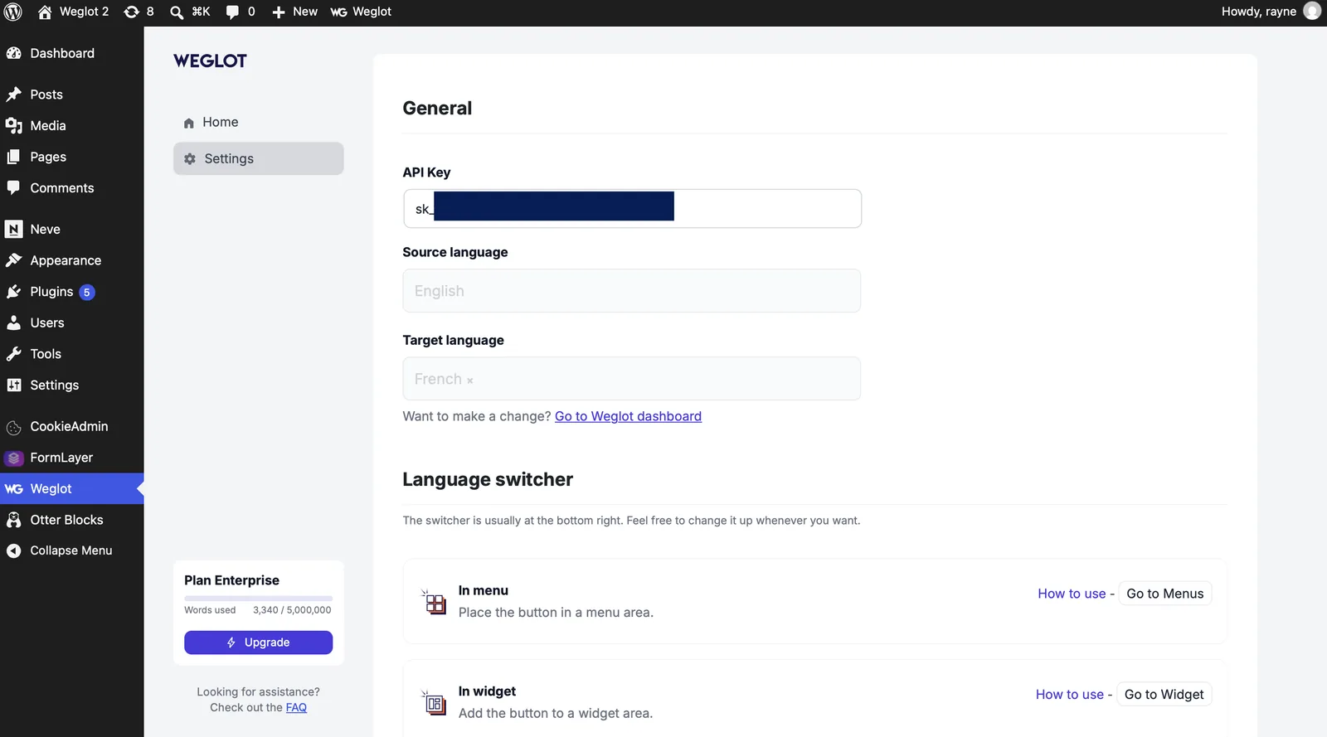Open the Pages menu
The height and width of the screenshot is (737, 1327).
click(x=71, y=157)
